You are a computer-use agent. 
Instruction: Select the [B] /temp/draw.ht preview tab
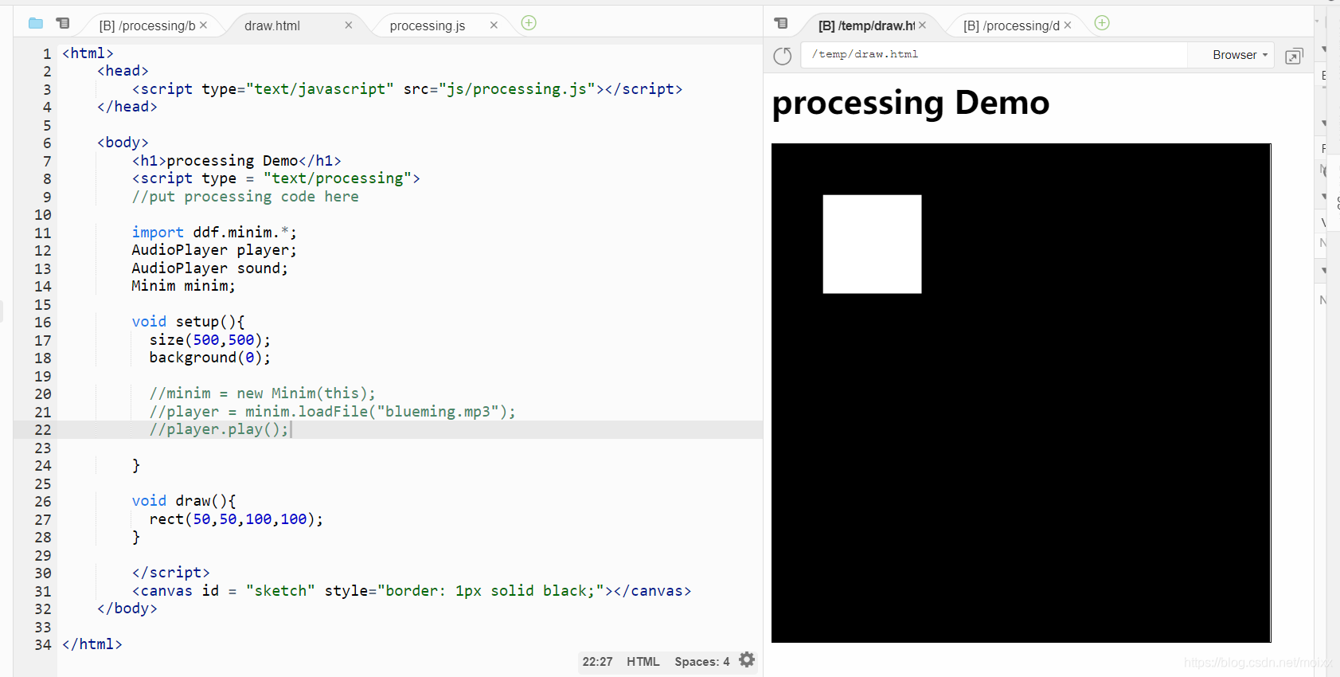[x=866, y=26]
